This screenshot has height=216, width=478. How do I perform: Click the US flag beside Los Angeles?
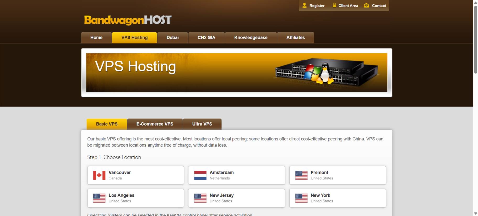click(99, 198)
